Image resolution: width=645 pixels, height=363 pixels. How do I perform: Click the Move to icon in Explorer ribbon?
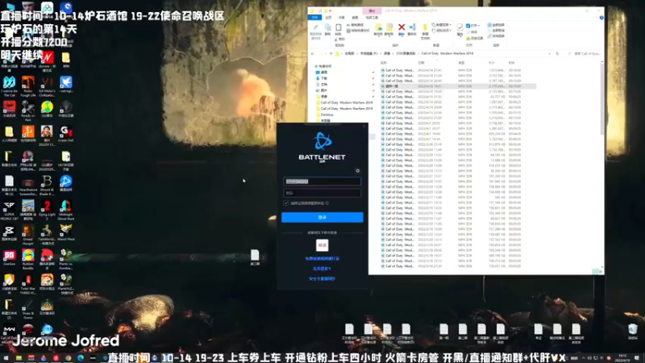click(378, 27)
